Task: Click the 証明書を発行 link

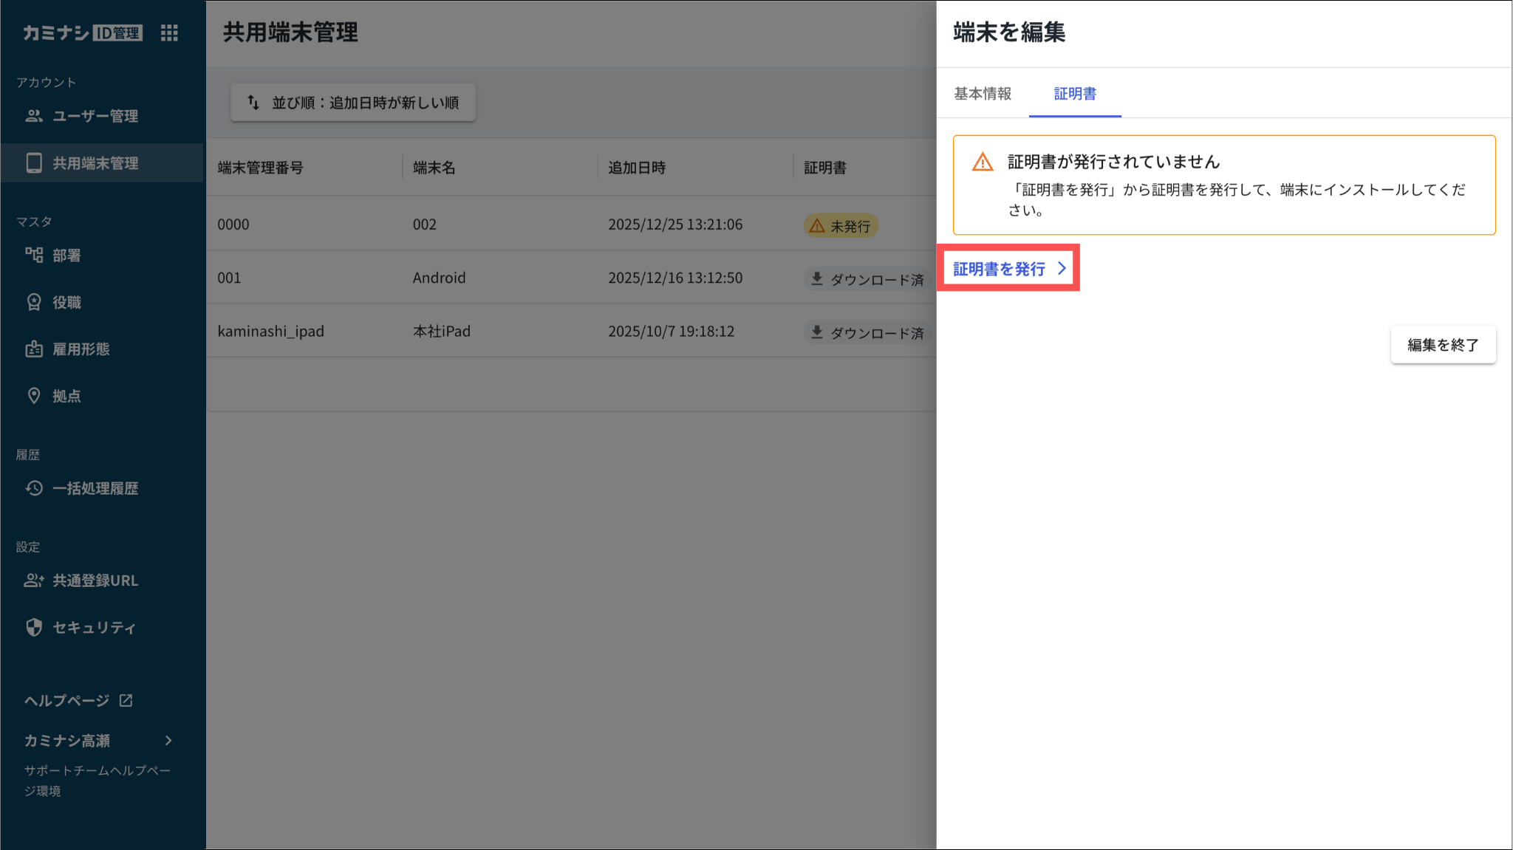Action: click(999, 269)
